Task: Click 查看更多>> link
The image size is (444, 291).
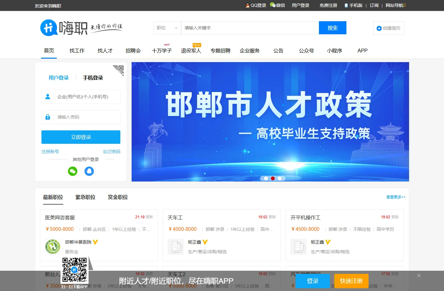Action: [396, 197]
